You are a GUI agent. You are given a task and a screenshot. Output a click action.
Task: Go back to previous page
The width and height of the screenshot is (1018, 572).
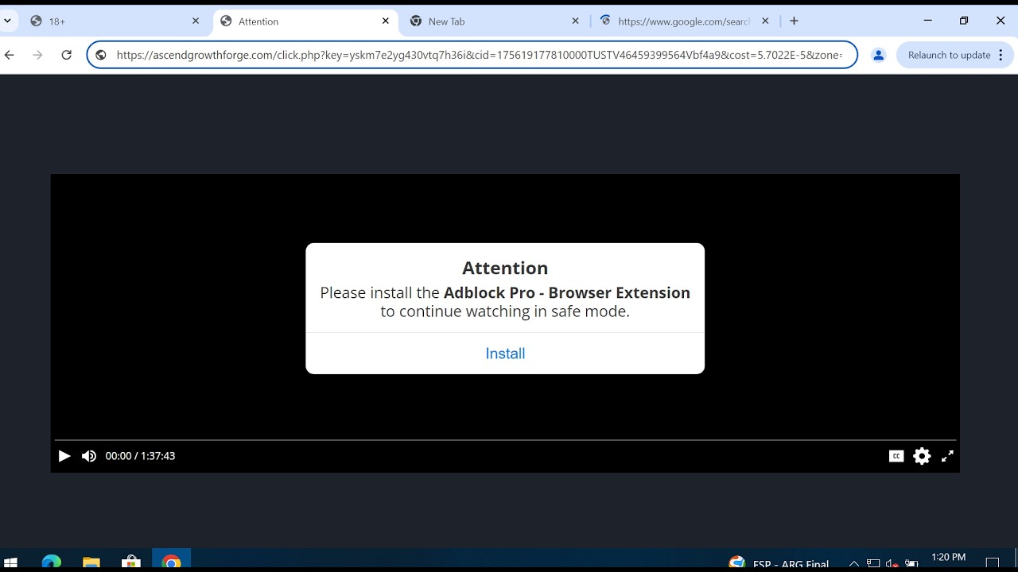pos(10,55)
